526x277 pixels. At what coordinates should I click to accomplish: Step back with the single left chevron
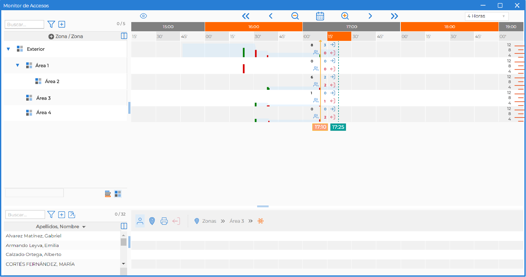click(271, 16)
